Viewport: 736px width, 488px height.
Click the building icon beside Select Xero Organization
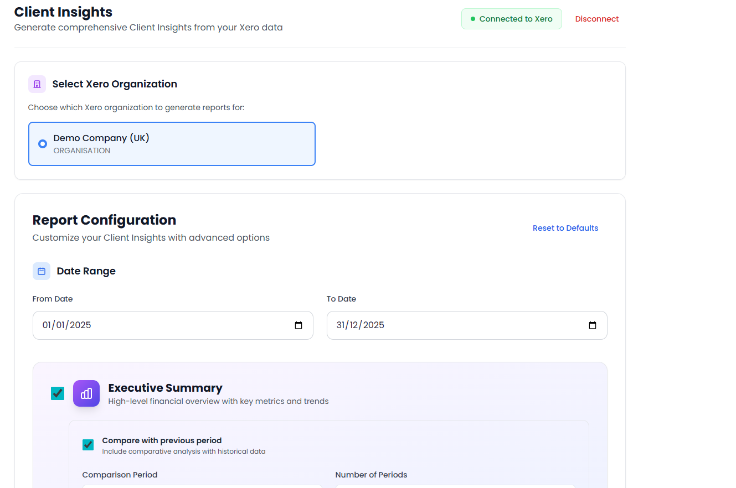click(x=37, y=84)
